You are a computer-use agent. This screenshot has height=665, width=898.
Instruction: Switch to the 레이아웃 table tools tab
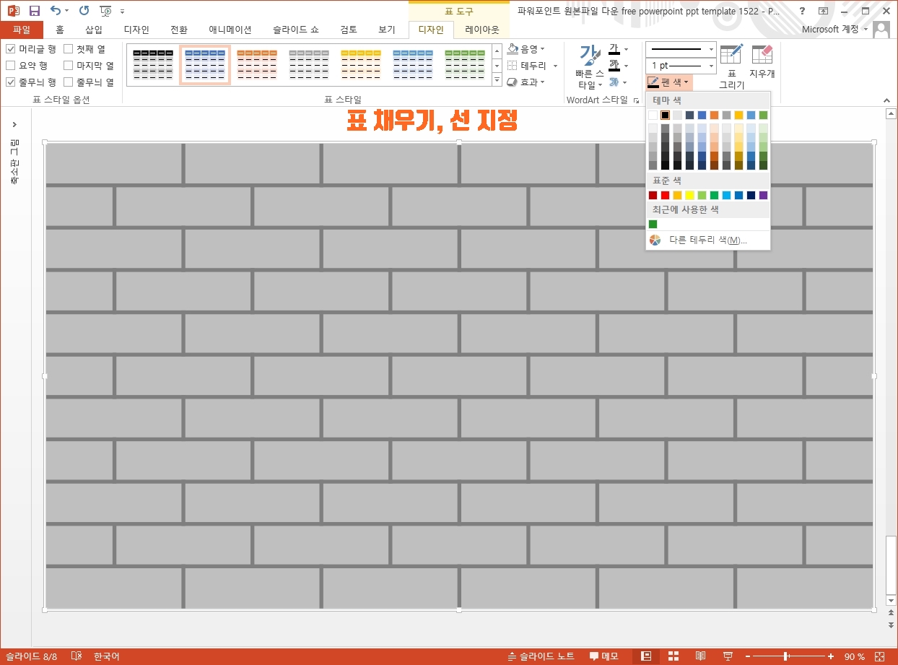[x=482, y=30]
